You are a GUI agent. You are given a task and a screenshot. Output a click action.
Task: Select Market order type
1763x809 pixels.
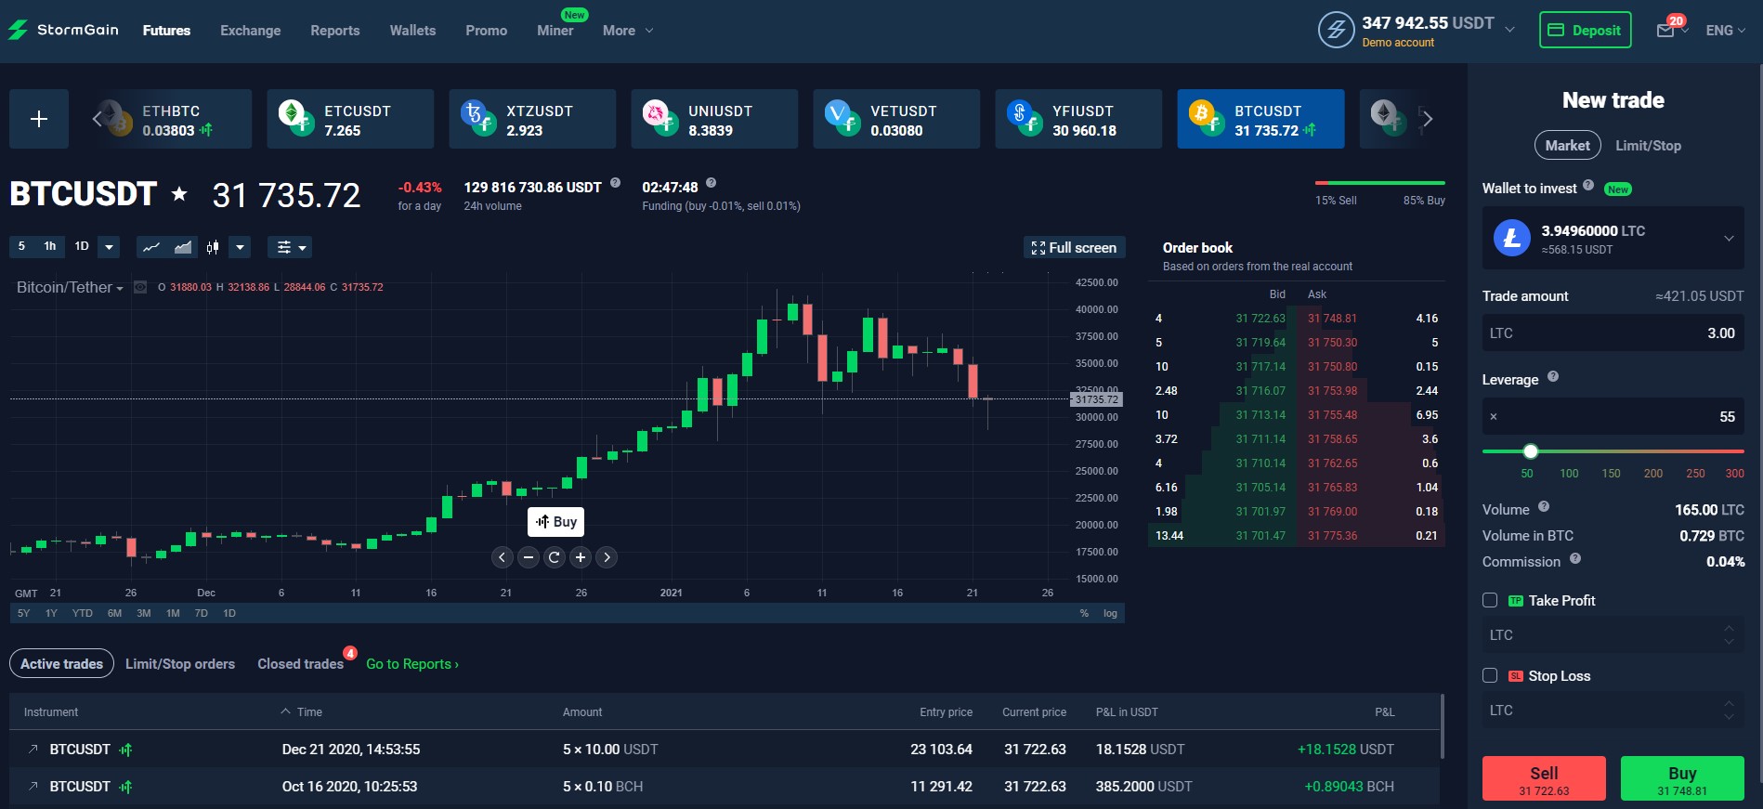1567,145
